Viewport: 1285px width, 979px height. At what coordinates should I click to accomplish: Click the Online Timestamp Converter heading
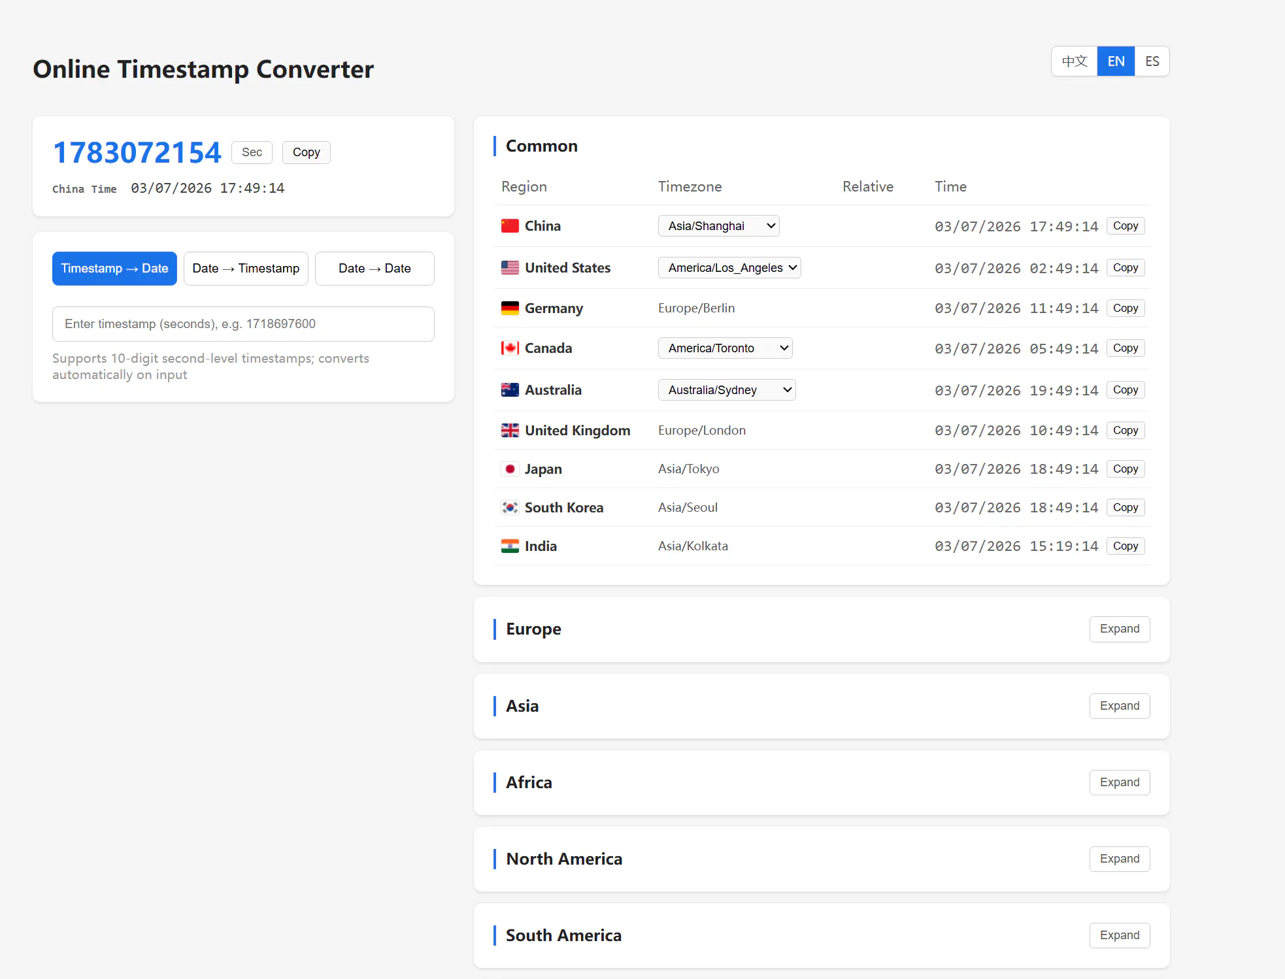[203, 69]
